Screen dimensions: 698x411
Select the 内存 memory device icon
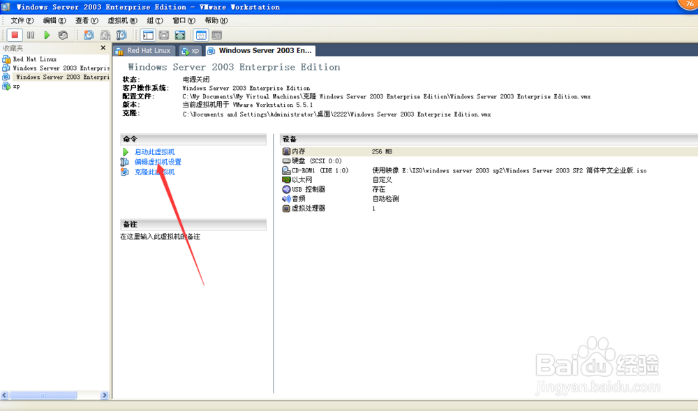[x=286, y=151]
